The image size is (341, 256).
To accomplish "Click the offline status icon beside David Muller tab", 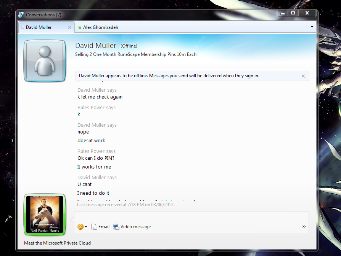I will 23,27.
